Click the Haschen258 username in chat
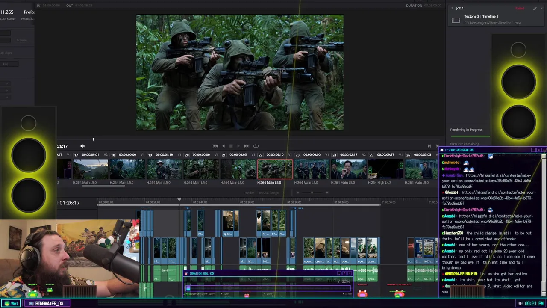This screenshot has height=308, width=547. point(454,233)
